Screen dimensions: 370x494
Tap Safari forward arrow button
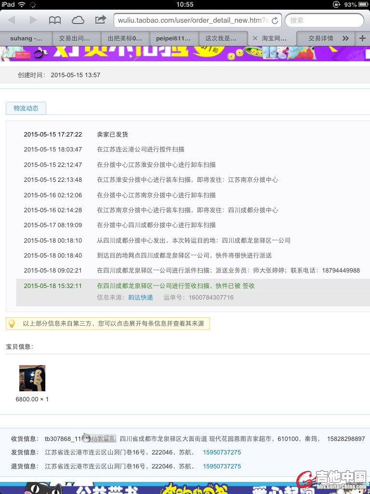click(33, 20)
